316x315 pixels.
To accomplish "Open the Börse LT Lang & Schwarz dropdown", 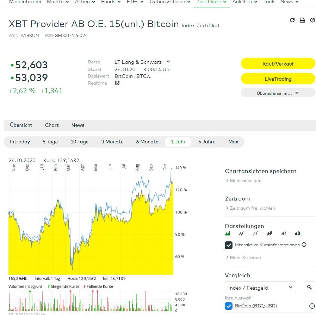I will tap(168, 62).
